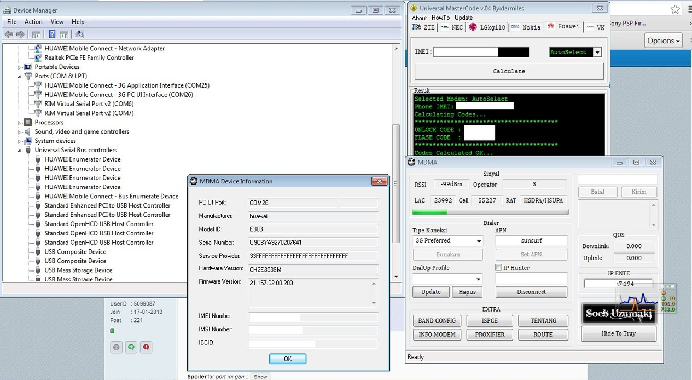Click the blue Help question-mark toolbar icon
Viewport: 692px width, 380px height.
pos(52,34)
